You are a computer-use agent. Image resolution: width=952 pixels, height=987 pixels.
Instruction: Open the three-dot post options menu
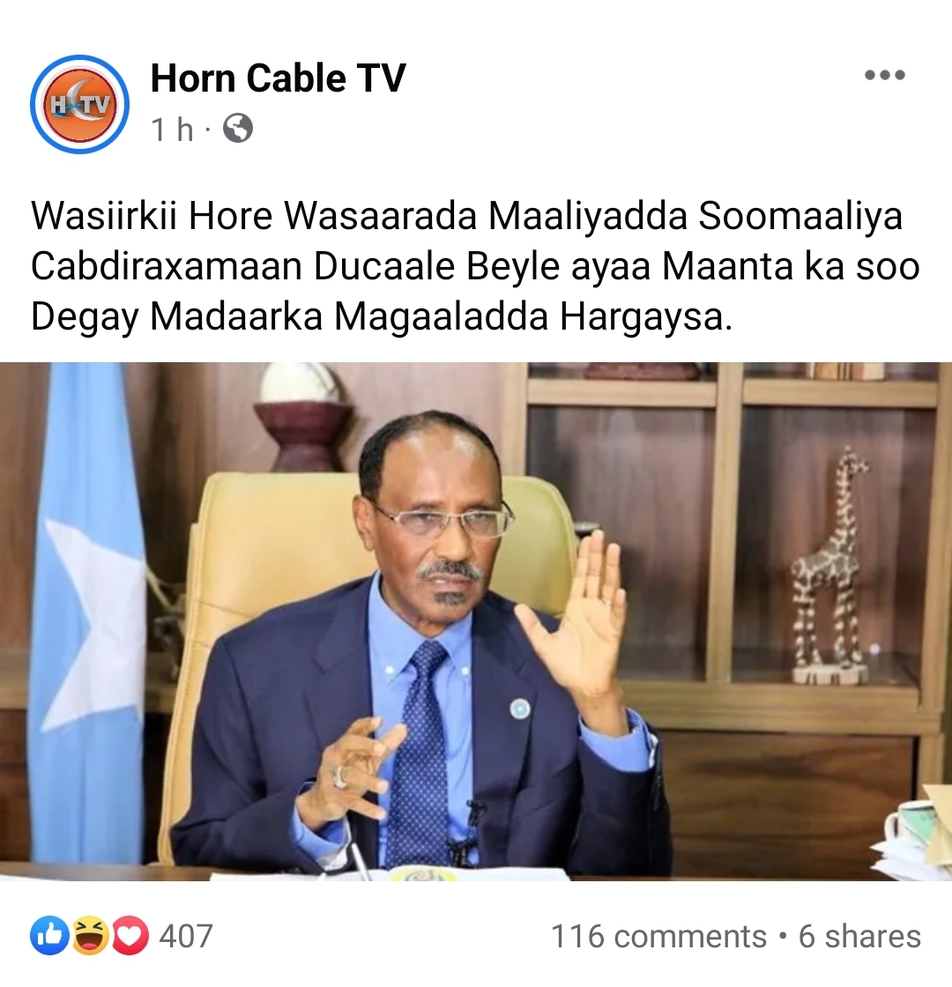pyautogui.click(x=885, y=76)
